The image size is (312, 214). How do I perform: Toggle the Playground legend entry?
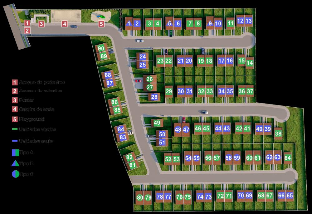pos(32,119)
